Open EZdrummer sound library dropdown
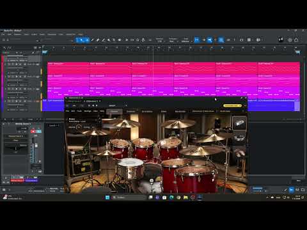Image resolution: width=307 pixels, height=230 pixels. (x=204, y=111)
